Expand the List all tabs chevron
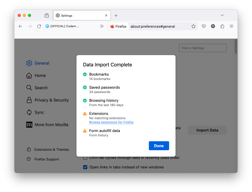 [x=222, y=15]
